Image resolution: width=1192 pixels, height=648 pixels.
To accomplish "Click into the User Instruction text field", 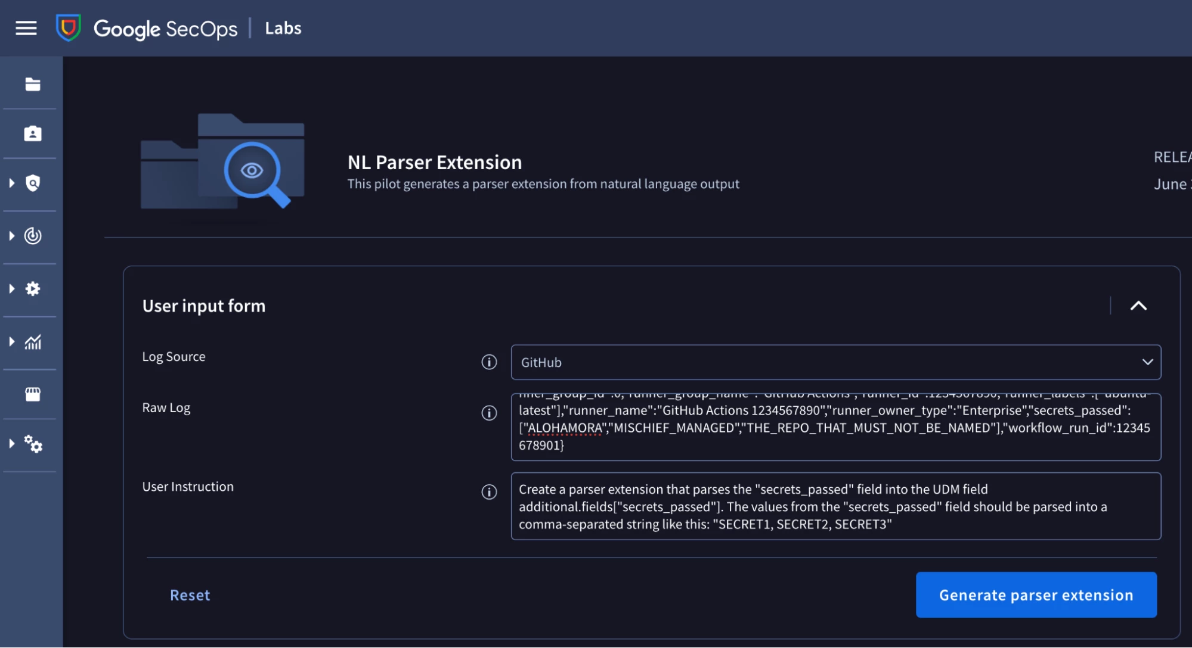I will click(835, 506).
